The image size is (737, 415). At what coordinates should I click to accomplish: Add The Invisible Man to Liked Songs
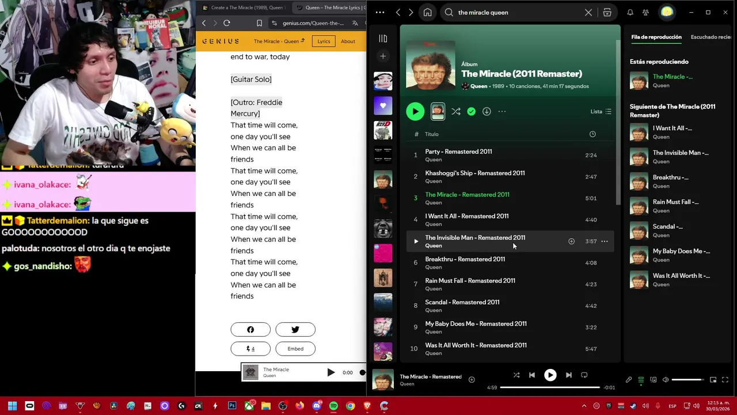click(571, 242)
